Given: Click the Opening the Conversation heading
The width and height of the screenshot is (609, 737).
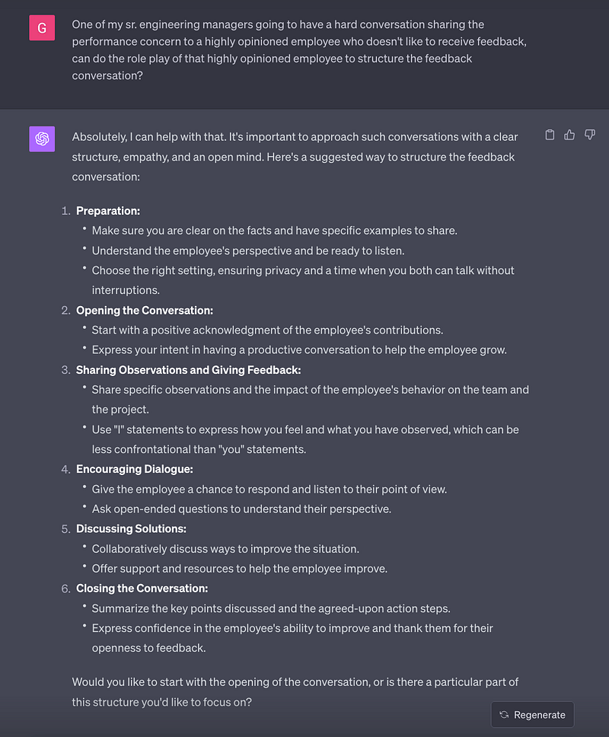Looking at the screenshot, I should (x=145, y=310).
